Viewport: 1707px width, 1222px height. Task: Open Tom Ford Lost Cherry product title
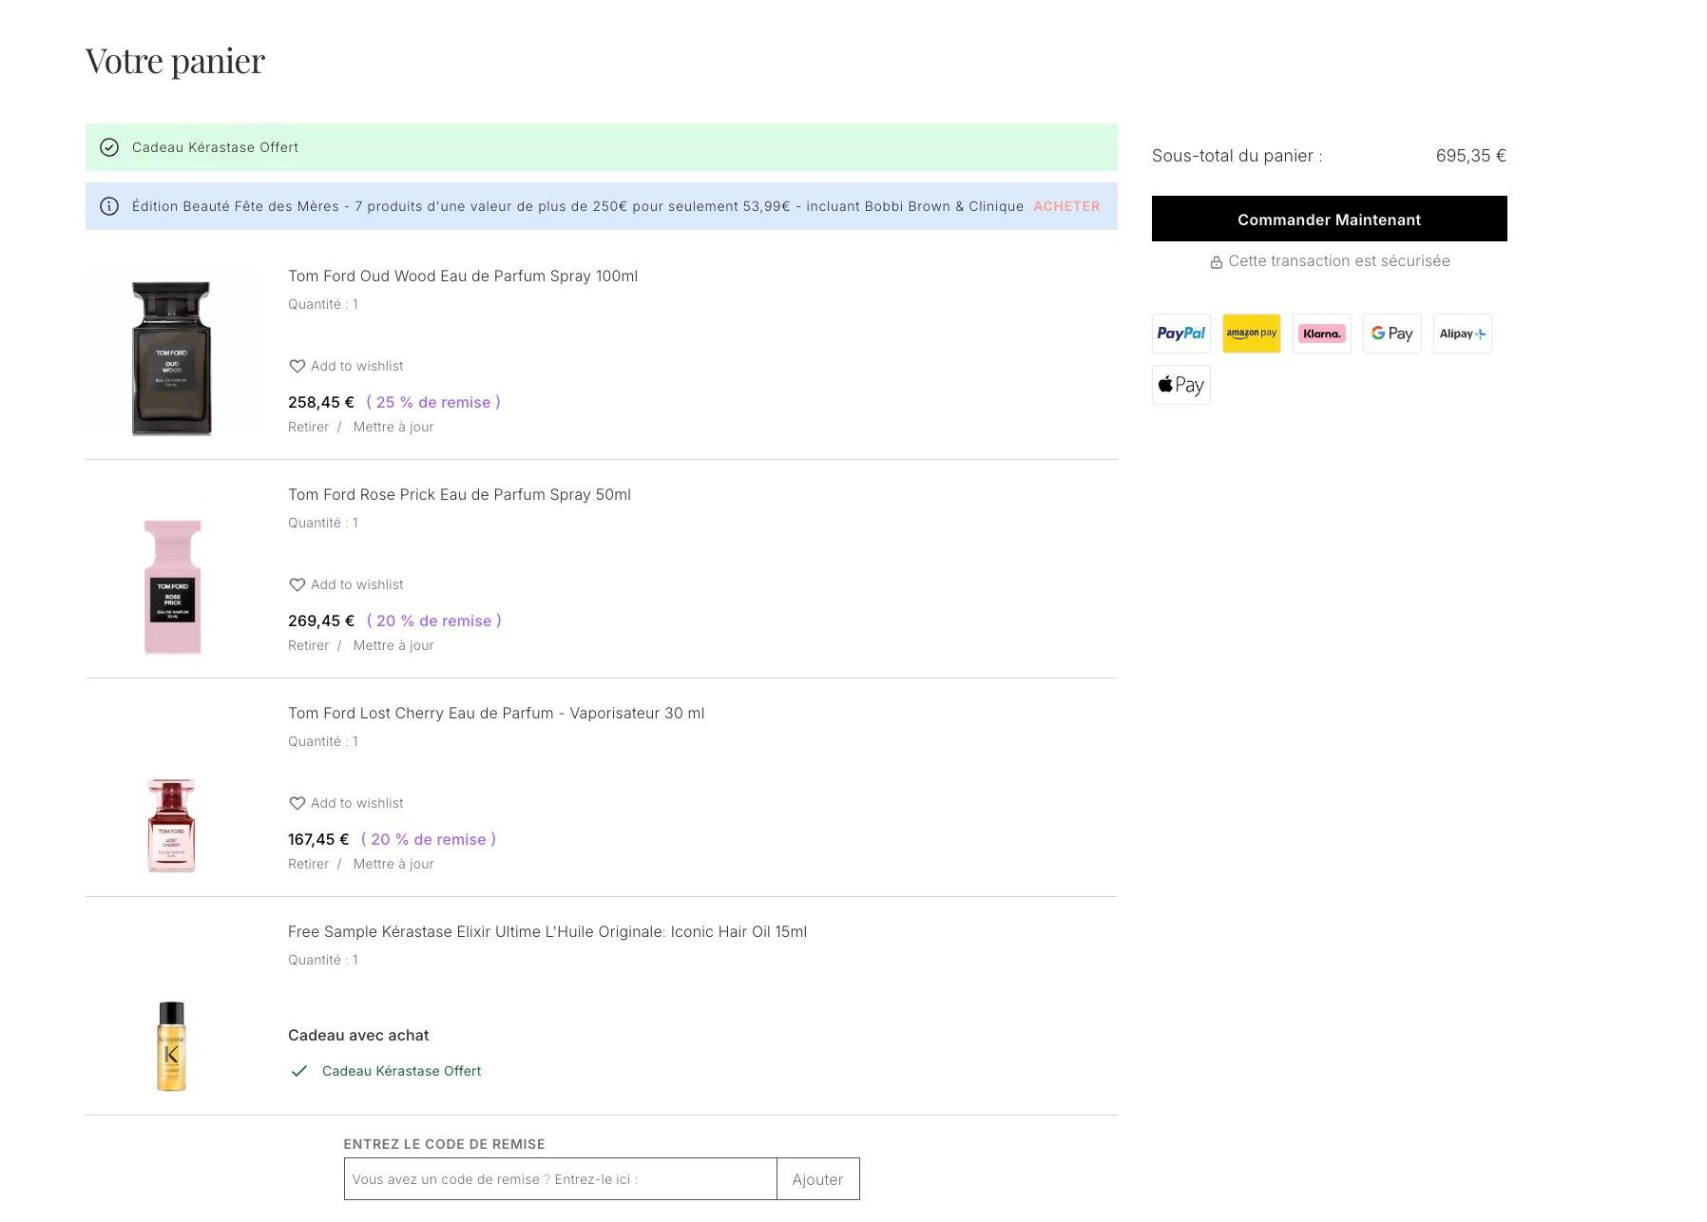click(x=496, y=713)
